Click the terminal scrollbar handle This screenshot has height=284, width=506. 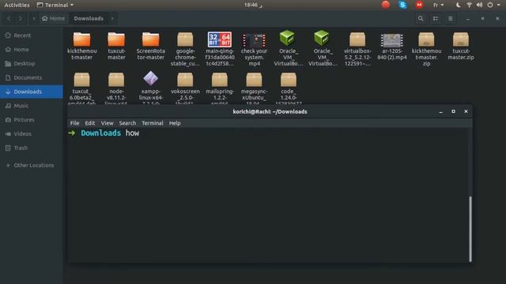[470, 229]
